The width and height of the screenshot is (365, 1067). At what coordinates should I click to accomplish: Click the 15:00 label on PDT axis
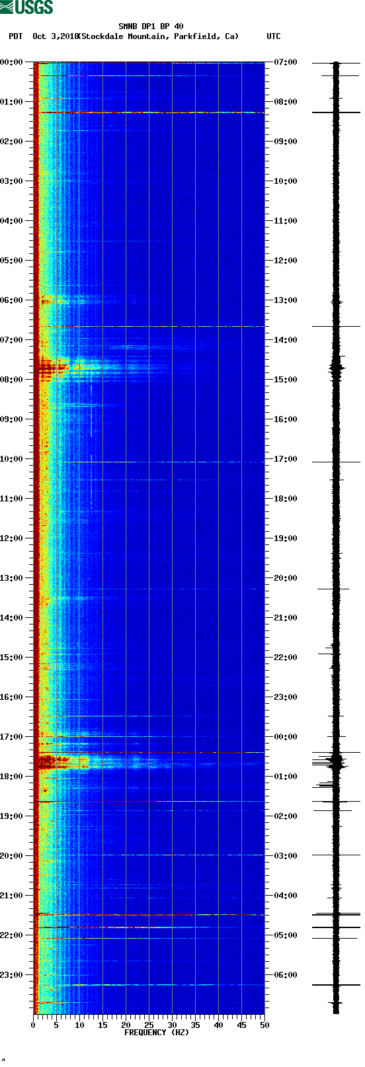click(x=12, y=658)
